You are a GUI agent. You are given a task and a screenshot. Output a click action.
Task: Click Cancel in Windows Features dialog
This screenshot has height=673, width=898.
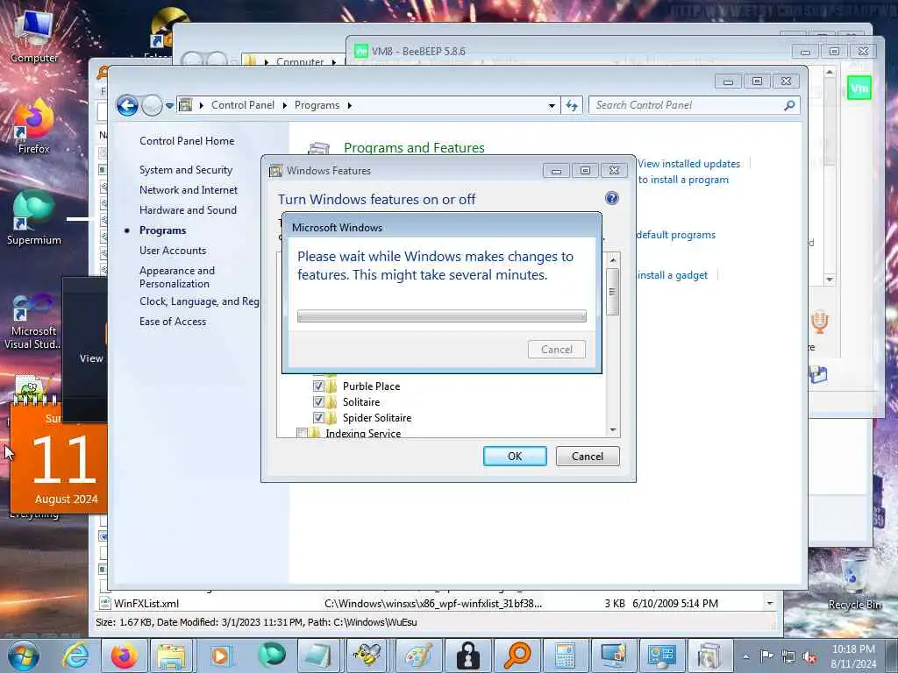point(588,456)
